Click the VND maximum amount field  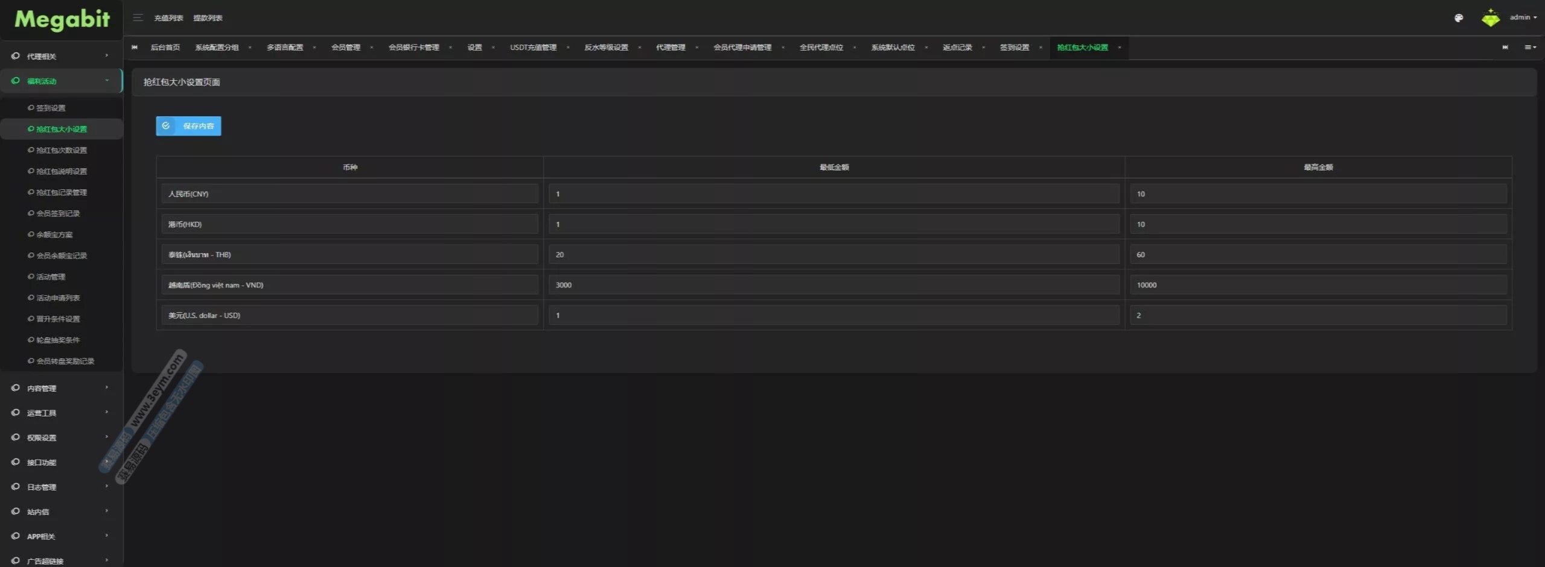1317,285
